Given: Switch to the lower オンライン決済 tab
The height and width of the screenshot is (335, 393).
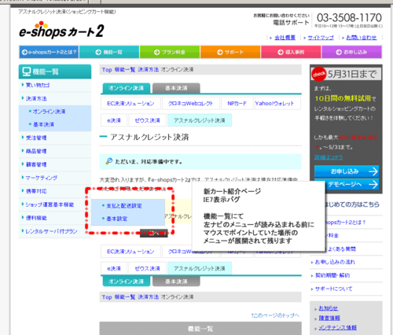Looking at the screenshot, I should 126,282.
